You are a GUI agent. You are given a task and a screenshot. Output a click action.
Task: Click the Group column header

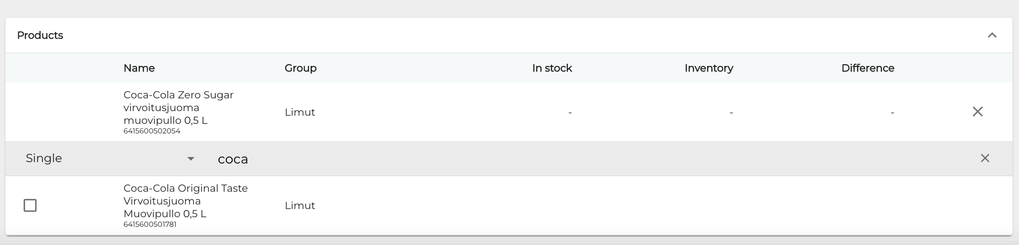[300, 68]
